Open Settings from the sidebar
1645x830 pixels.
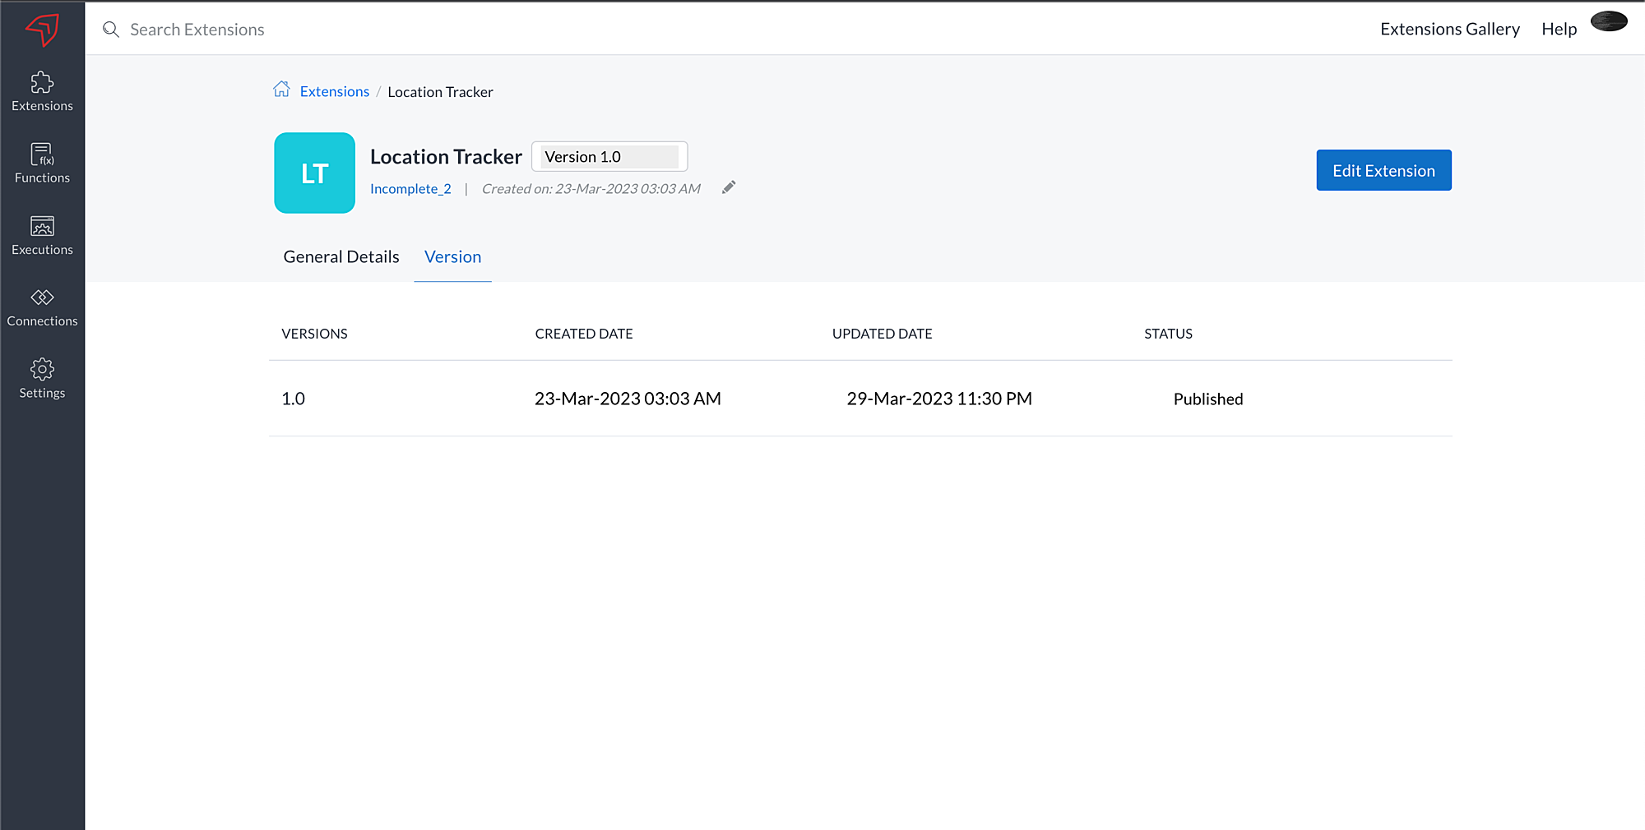click(x=42, y=379)
